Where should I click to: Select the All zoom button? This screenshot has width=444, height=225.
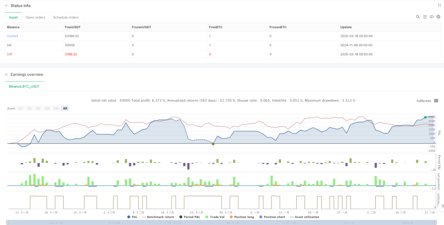(x=65, y=108)
